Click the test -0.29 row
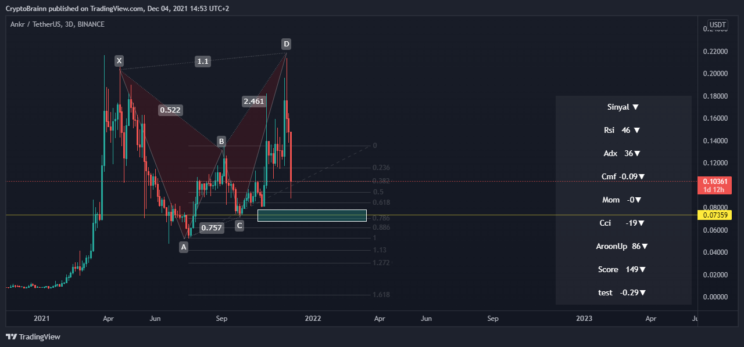The height and width of the screenshot is (347, 744). (623, 293)
